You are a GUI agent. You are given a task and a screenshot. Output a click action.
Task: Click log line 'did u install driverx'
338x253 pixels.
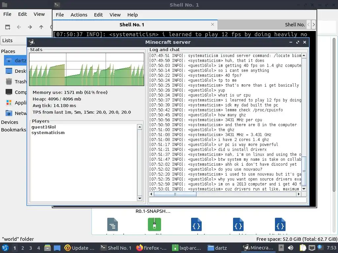tap(208, 150)
